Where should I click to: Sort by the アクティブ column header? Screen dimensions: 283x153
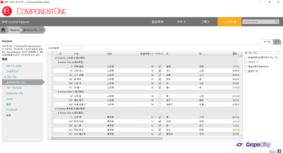click(160, 54)
